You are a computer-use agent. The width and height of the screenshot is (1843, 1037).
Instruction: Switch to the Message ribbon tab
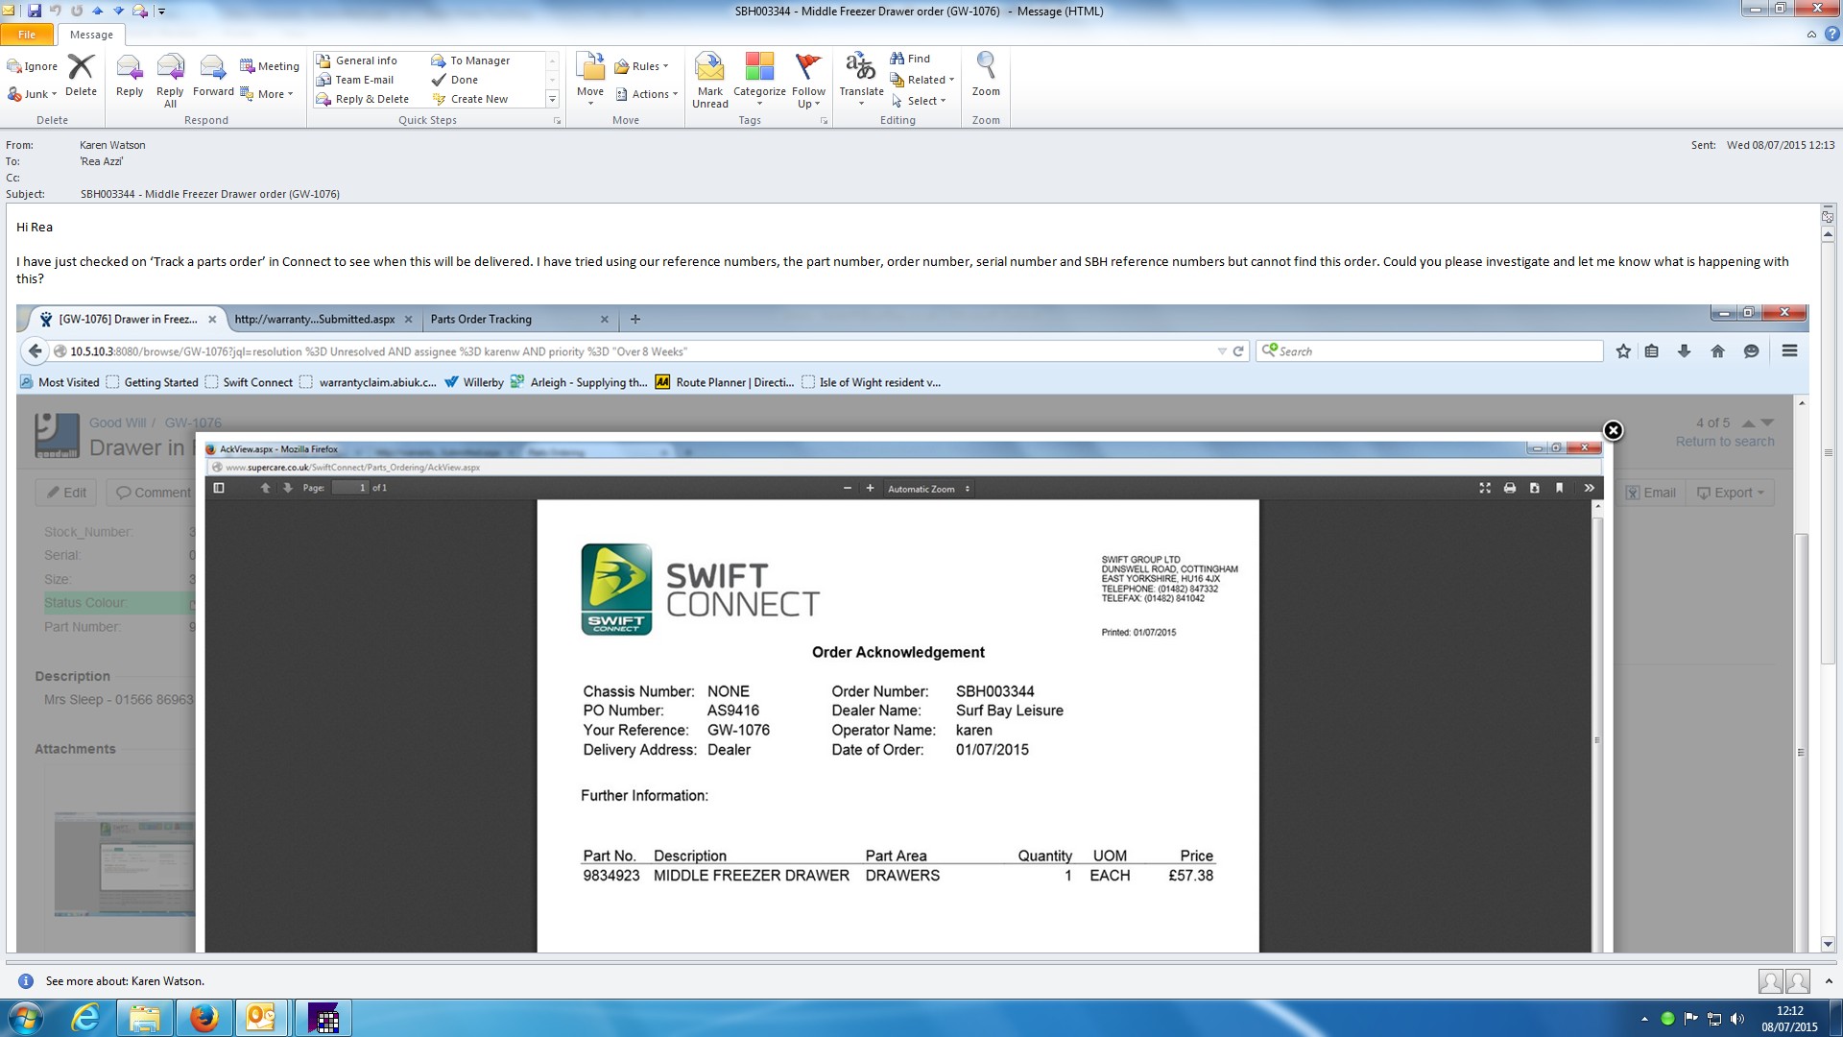tap(91, 35)
